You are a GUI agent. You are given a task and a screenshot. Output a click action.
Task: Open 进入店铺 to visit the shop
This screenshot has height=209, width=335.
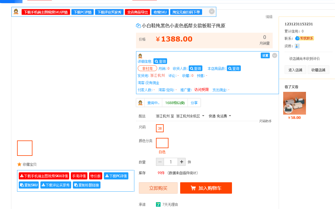pyautogui.click(x=295, y=70)
